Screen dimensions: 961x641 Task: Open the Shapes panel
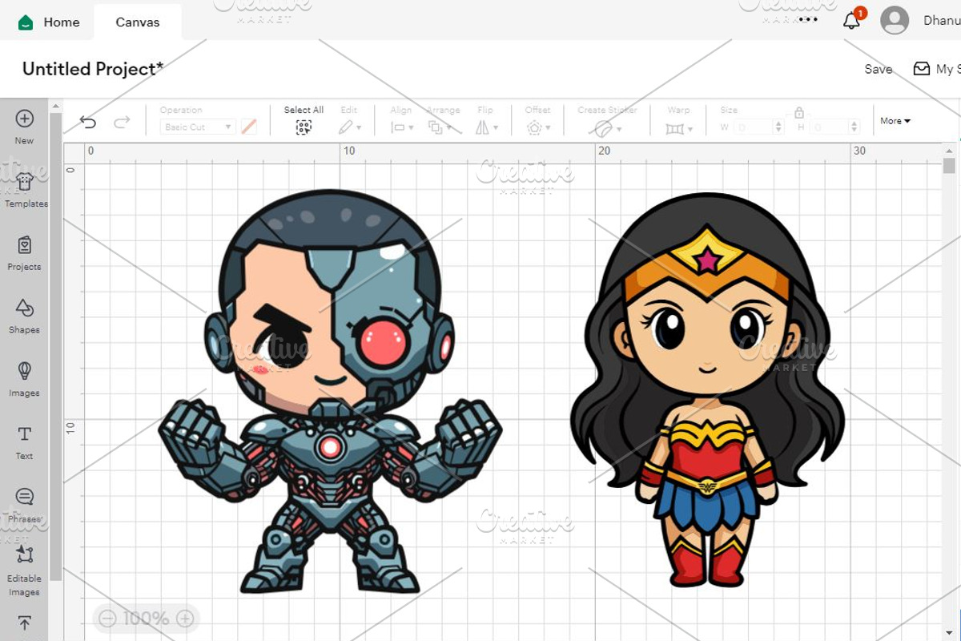tap(25, 316)
